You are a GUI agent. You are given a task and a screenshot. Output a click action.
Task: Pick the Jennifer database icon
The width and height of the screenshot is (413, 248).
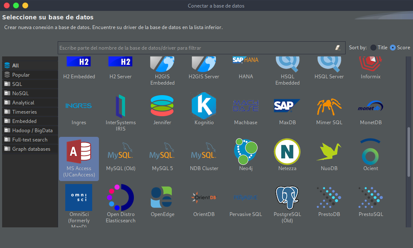point(162,106)
